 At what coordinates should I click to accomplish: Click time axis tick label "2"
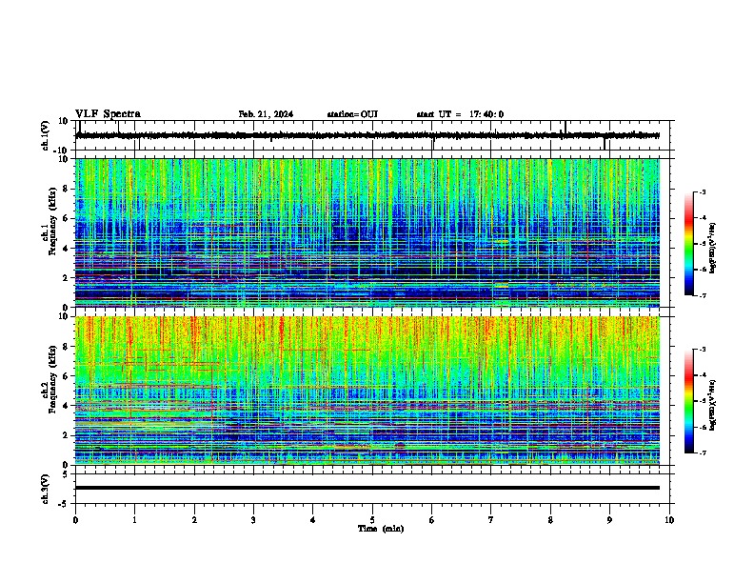coord(194,520)
